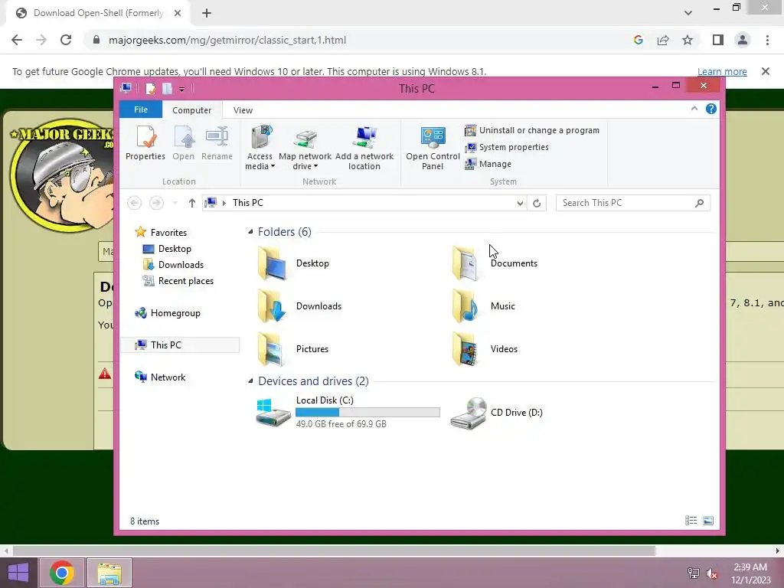Image resolution: width=784 pixels, height=588 pixels.
Task: Click the Local Disk usage bar
Action: 367,412
